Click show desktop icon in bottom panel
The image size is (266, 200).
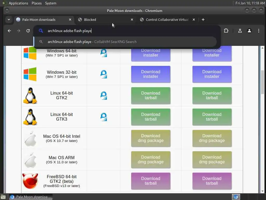[x=3, y=197]
